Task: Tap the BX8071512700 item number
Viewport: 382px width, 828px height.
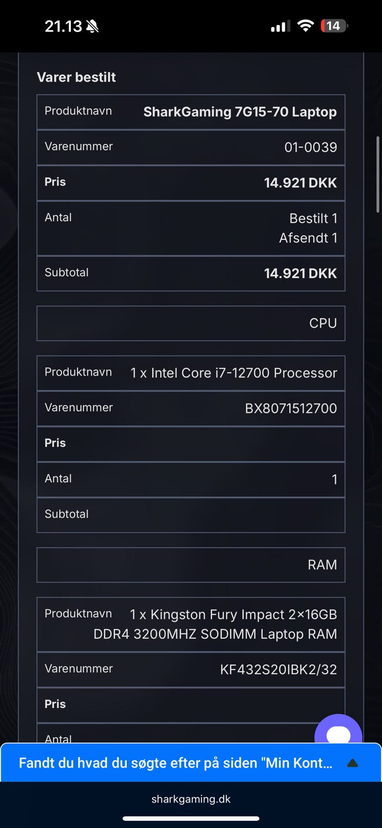Action: [290, 408]
